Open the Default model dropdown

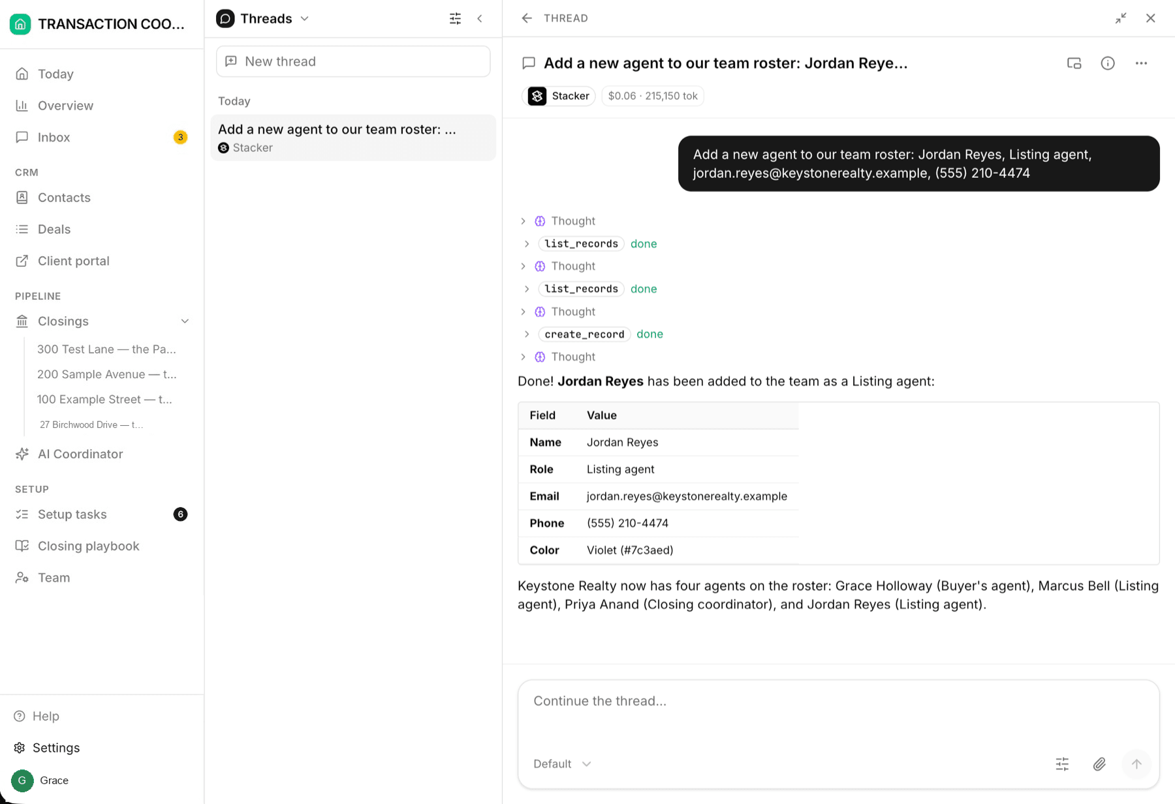[562, 764]
